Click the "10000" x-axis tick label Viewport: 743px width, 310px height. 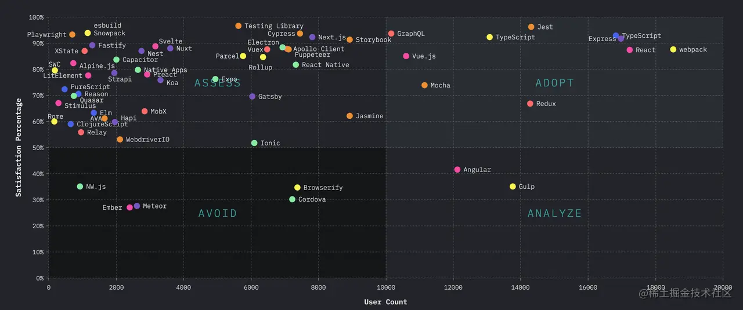[x=385, y=287]
